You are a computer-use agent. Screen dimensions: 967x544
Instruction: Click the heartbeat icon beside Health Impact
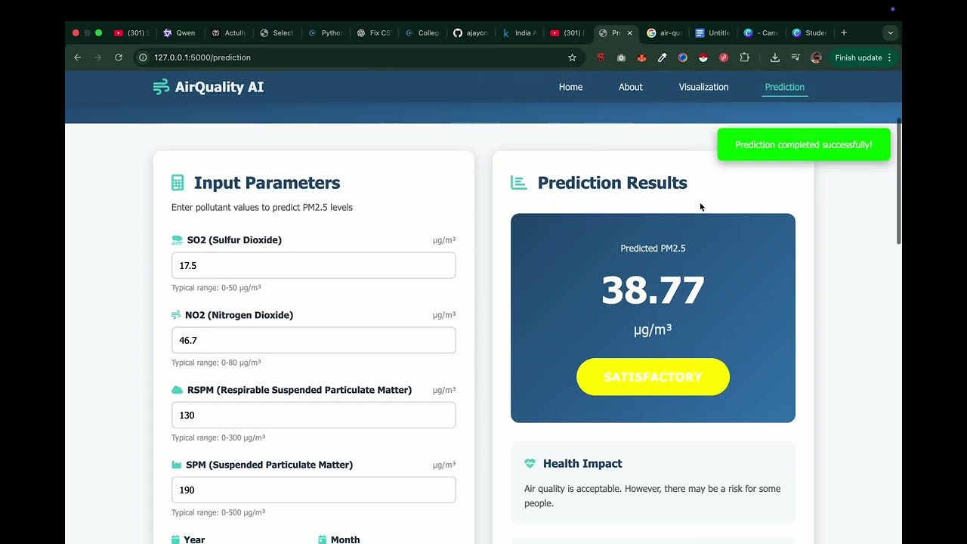coord(530,464)
